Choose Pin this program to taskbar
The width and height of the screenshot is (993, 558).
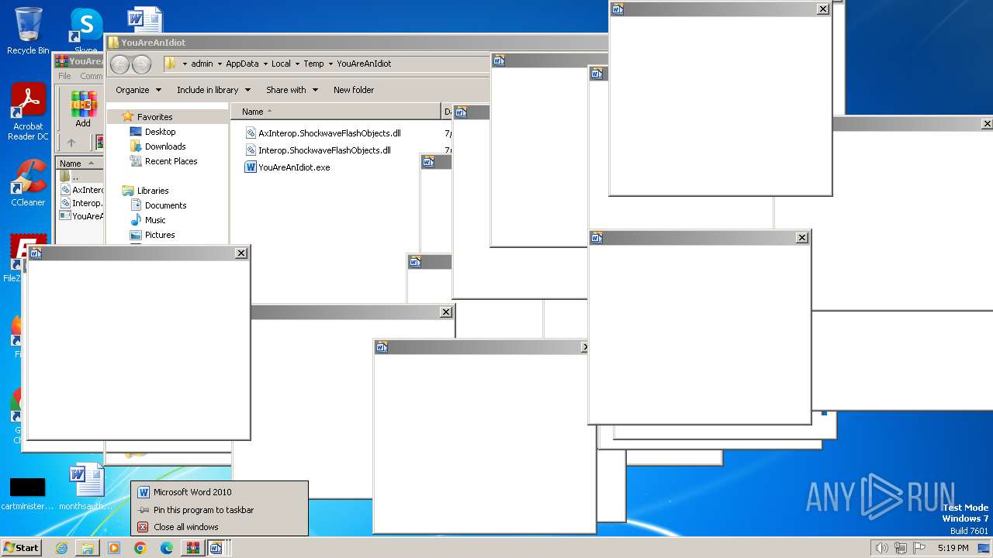[220, 510]
